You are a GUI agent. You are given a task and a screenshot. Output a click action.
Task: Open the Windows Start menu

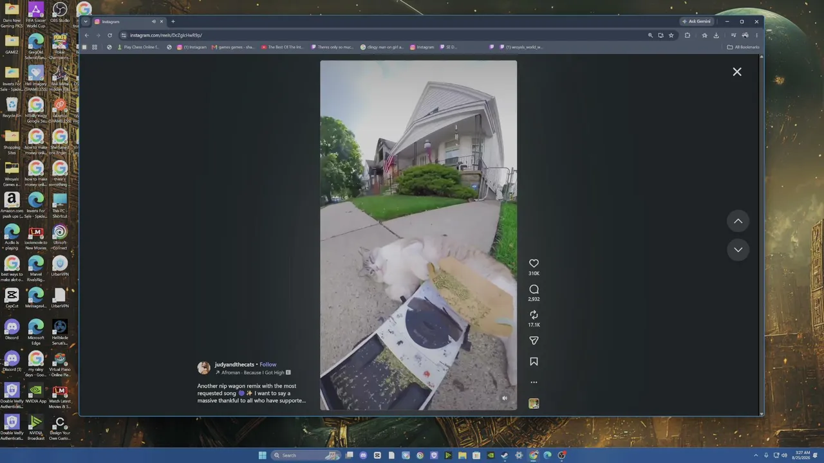[263, 455]
